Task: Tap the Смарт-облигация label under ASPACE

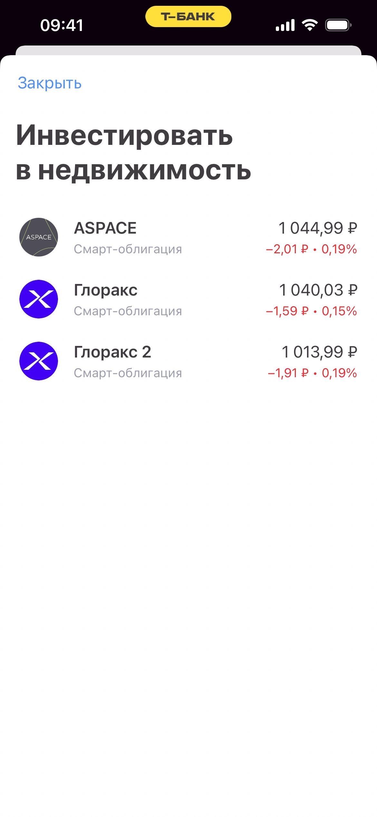Action: pyautogui.click(x=128, y=249)
